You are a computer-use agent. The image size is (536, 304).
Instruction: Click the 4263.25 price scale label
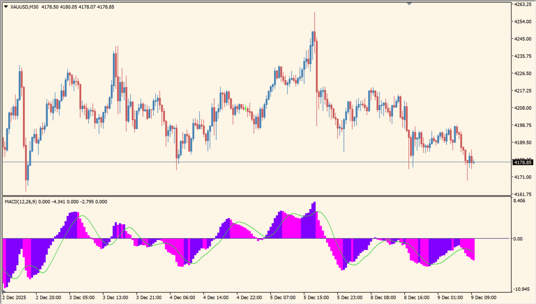523,4
